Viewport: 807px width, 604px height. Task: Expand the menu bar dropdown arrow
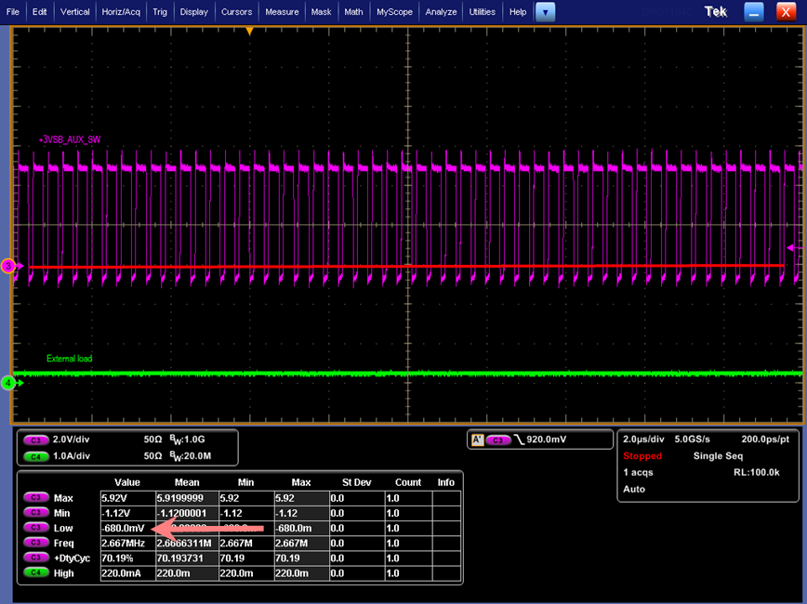click(546, 12)
